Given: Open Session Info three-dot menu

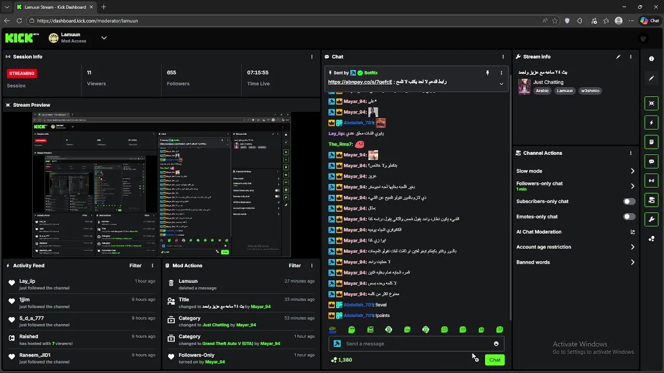Looking at the screenshot, I should point(312,57).
